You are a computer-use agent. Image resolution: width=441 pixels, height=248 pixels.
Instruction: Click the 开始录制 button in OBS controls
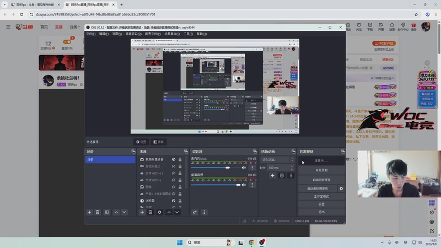321,170
